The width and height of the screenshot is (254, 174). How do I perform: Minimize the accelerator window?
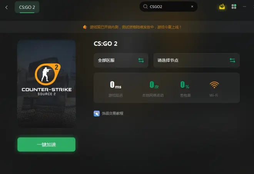point(244,7)
